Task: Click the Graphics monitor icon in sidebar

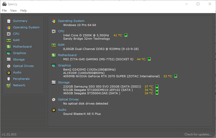Action: click(9, 53)
